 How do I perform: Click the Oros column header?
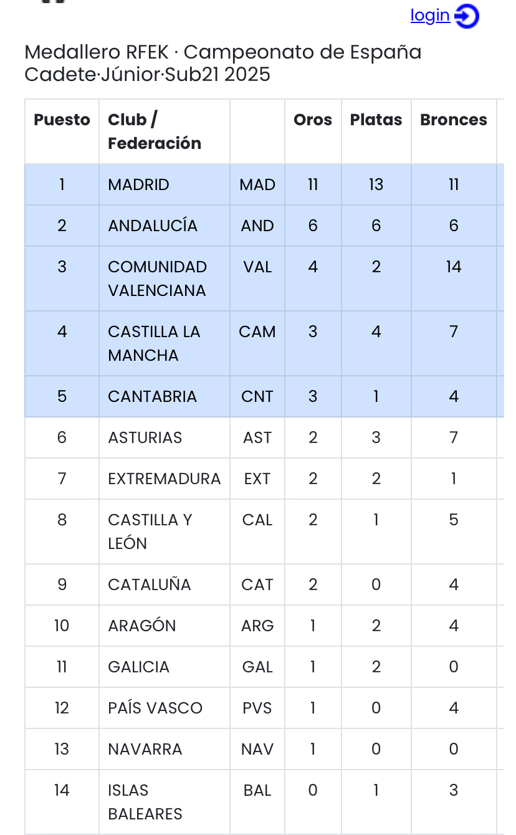point(313,120)
